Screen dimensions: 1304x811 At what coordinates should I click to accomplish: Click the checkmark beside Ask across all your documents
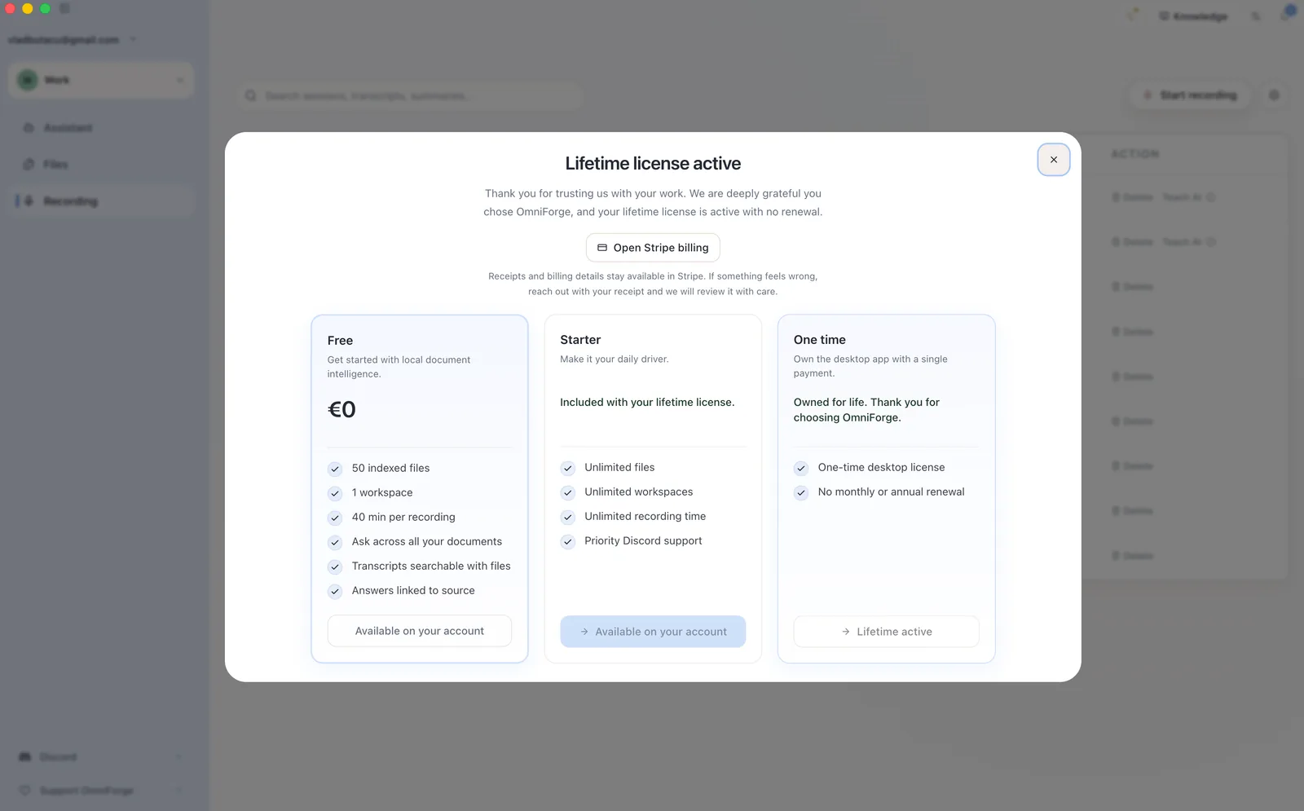(335, 542)
